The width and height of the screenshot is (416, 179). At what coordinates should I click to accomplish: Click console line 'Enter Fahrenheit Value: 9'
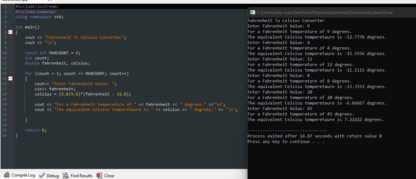tap(279, 26)
